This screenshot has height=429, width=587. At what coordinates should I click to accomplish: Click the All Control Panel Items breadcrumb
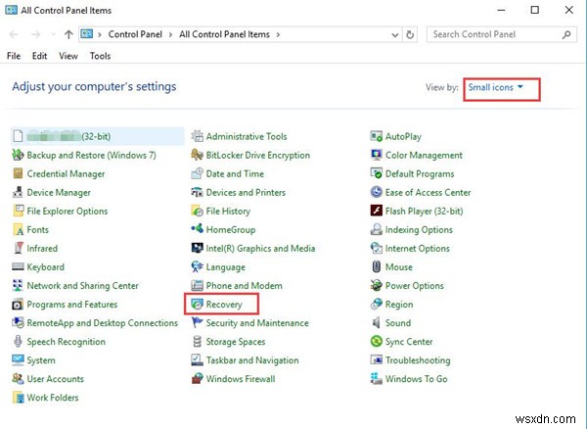click(224, 34)
